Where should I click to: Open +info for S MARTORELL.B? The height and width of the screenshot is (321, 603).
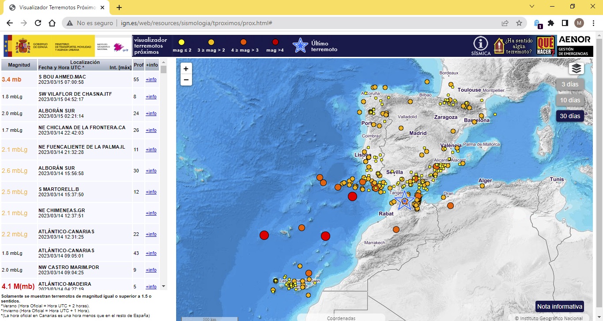151,192
